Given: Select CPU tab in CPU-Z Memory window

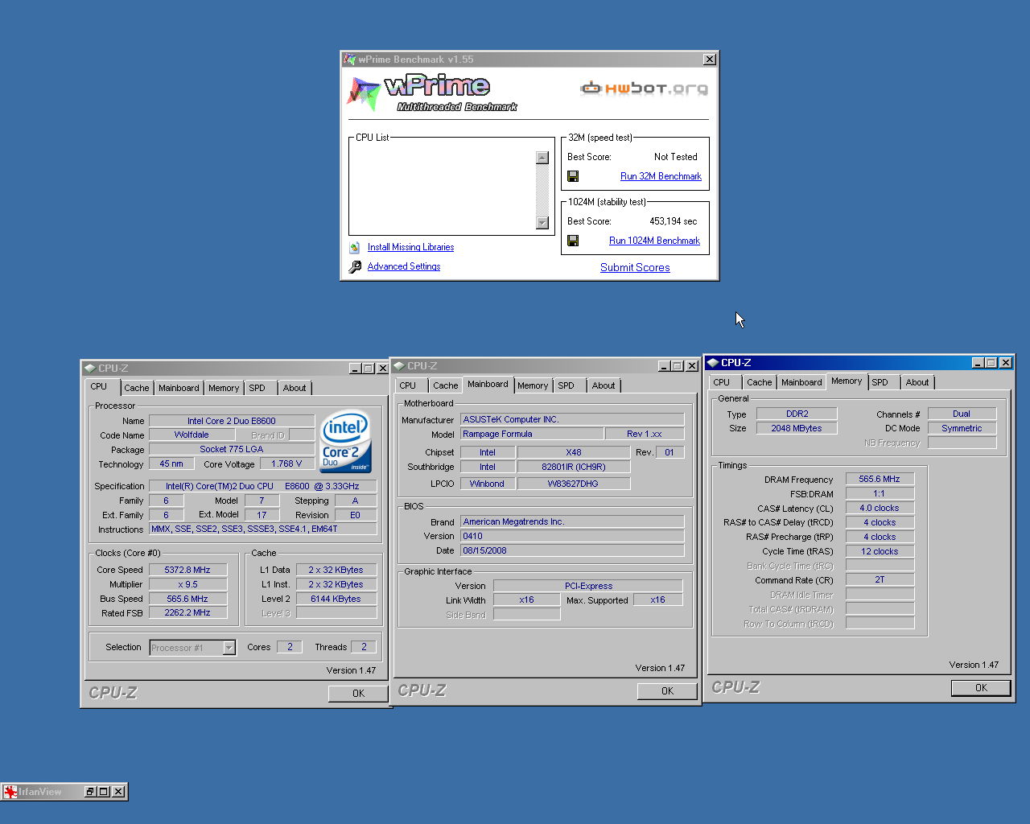Looking at the screenshot, I should tap(722, 382).
